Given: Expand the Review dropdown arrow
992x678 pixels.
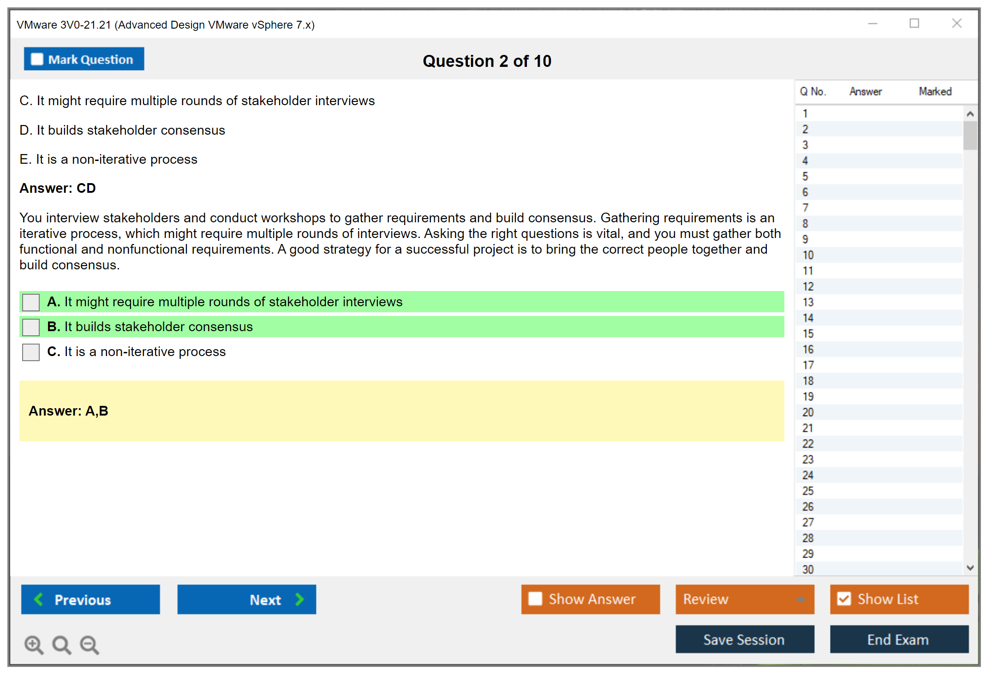Looking at the screenshot, I should coord(801,599).
